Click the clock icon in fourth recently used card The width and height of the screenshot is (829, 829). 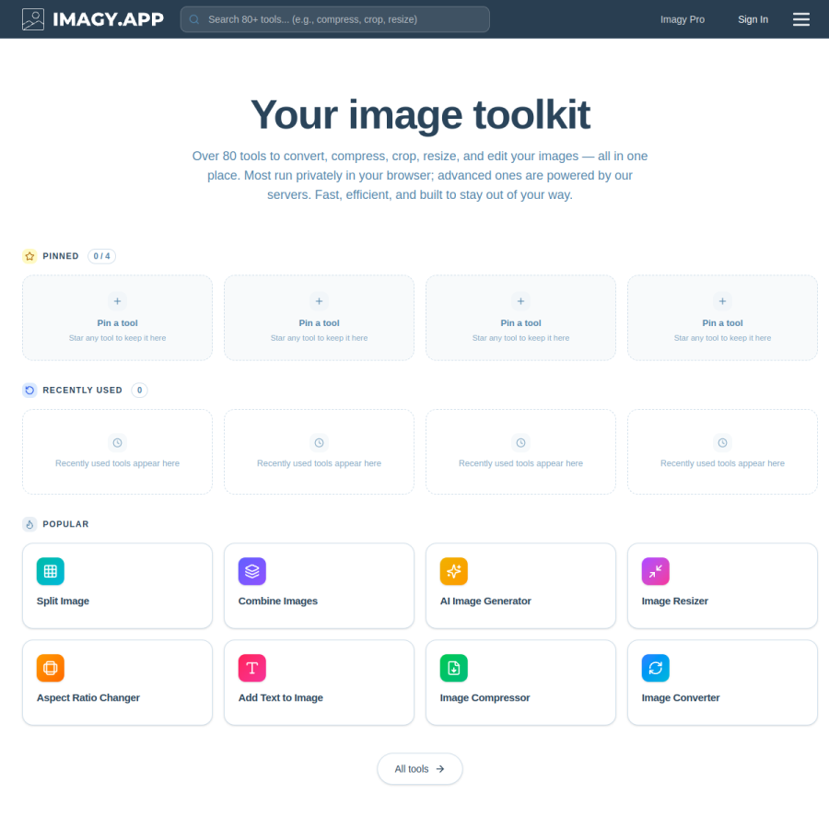(x=722, y=442)
